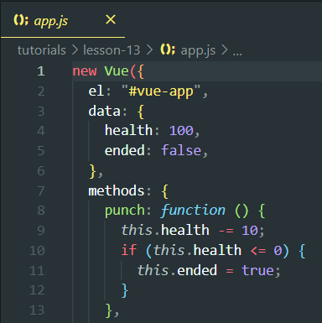
Task: Click the true value on line 11
Action: coord(257,270)
